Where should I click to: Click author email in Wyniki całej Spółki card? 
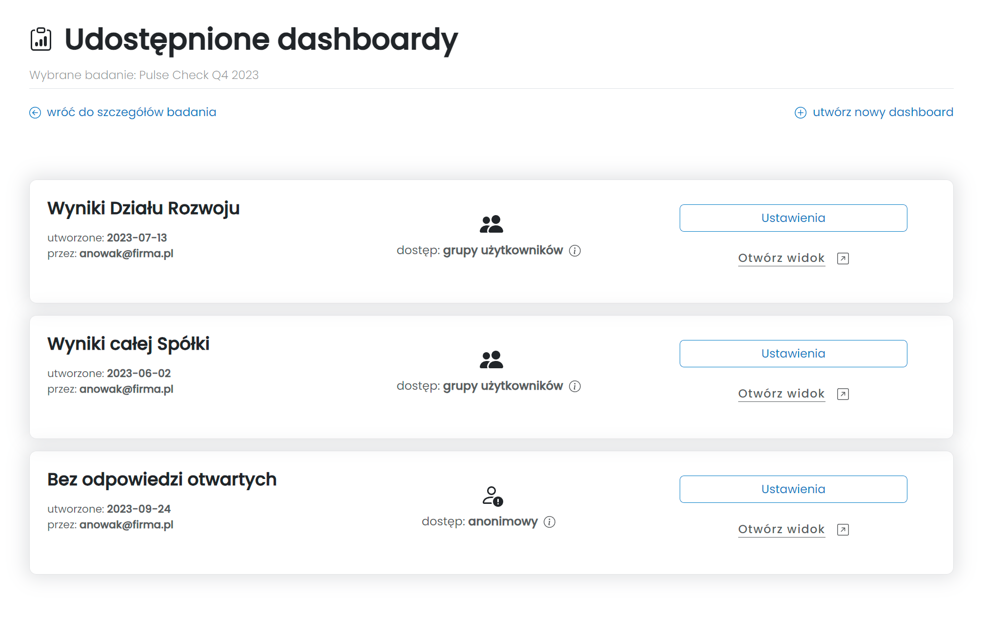coord(126,389)
